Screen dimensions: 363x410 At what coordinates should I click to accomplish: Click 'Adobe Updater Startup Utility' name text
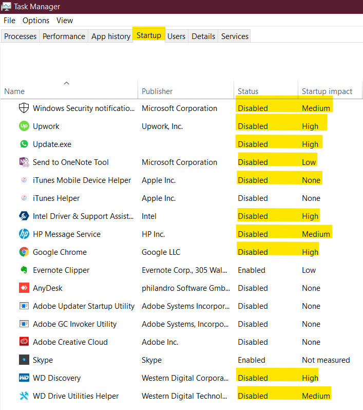84,306
